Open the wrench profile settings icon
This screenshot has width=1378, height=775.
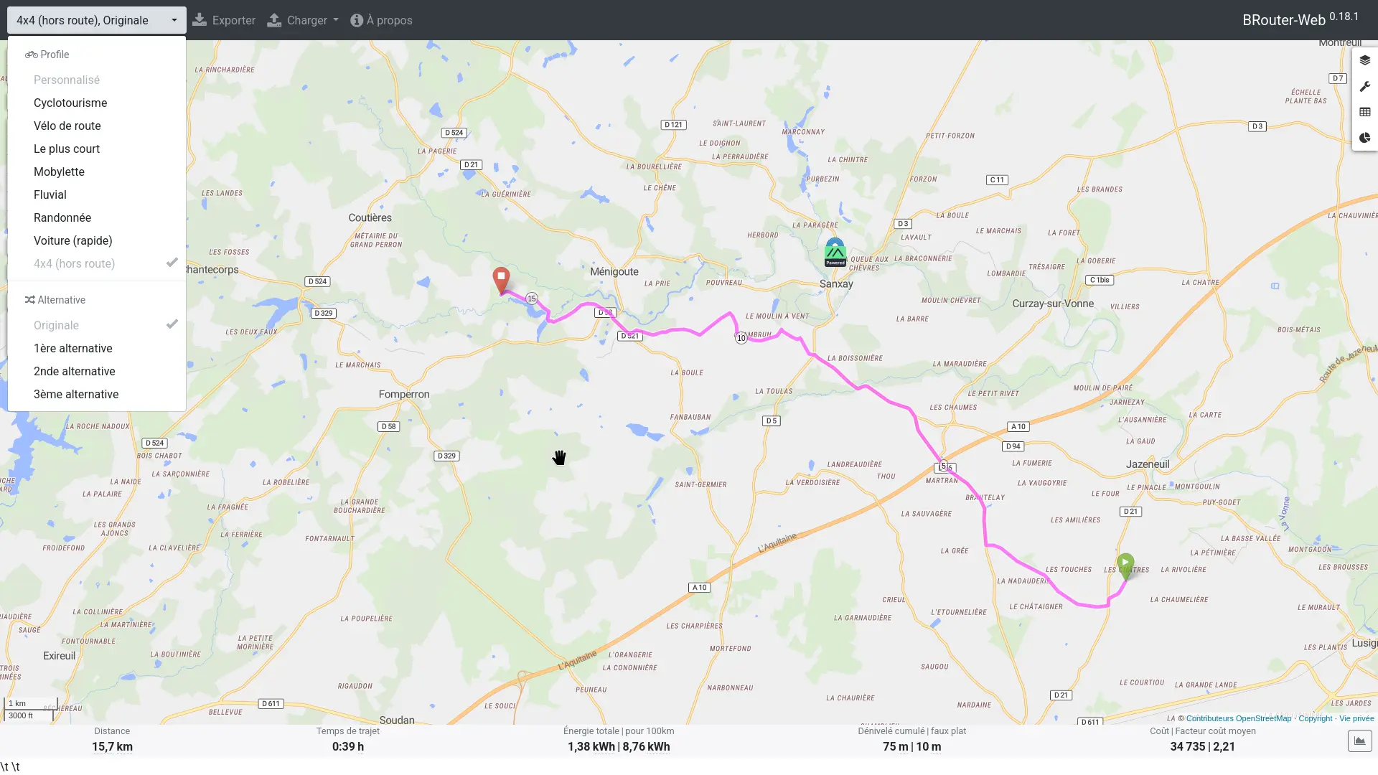[x=1364, y=86]
